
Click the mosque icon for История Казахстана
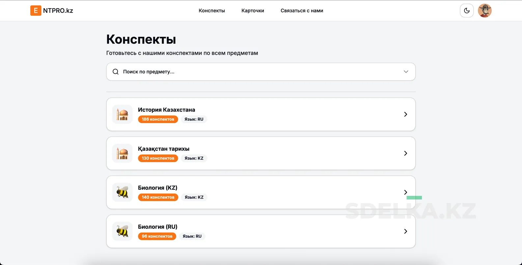coord(122,114)
